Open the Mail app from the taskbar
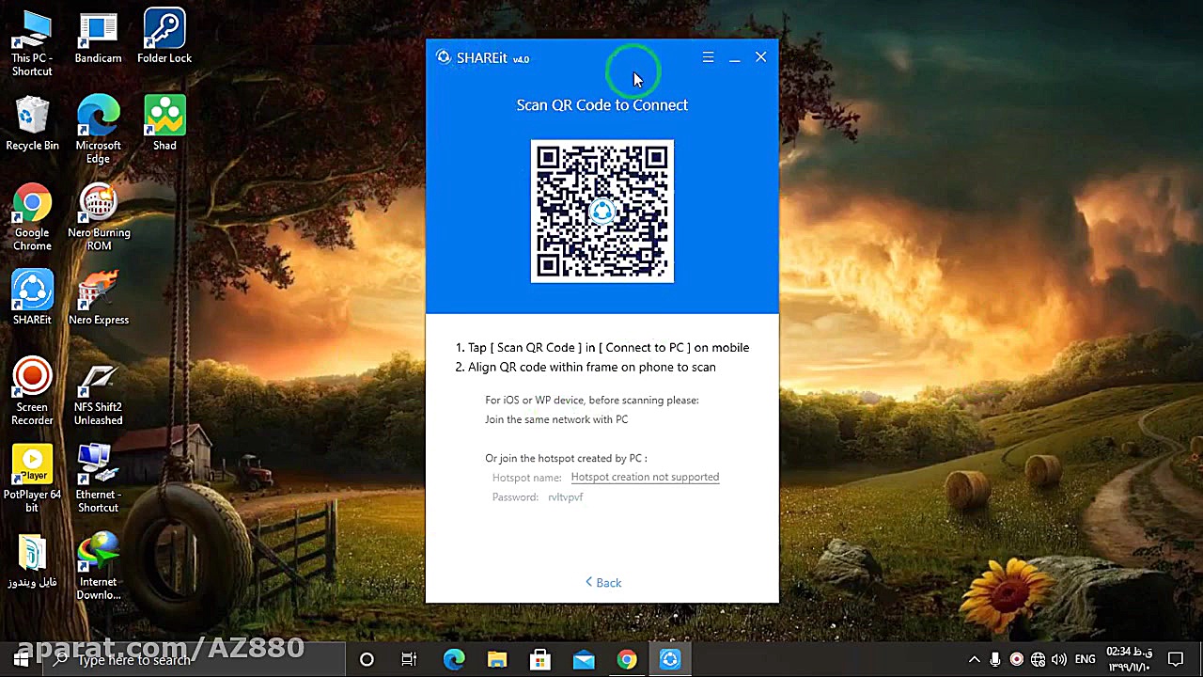The height and width of the screenshot is (677, 1203). click(583, 659)
